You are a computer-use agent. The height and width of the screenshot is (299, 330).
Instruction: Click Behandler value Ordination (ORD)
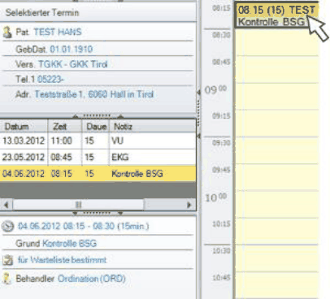(92, 279)
